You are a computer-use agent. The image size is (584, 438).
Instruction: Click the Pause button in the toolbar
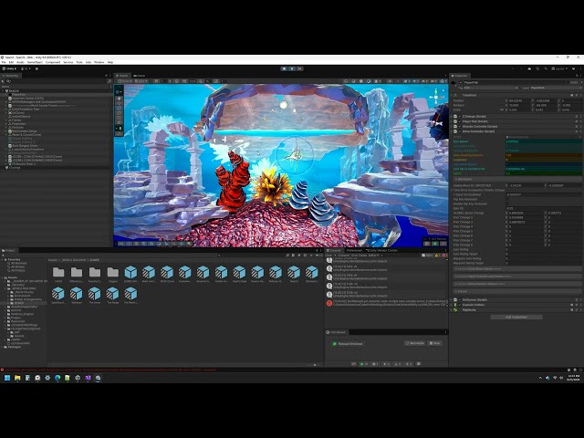click(292, 68)
